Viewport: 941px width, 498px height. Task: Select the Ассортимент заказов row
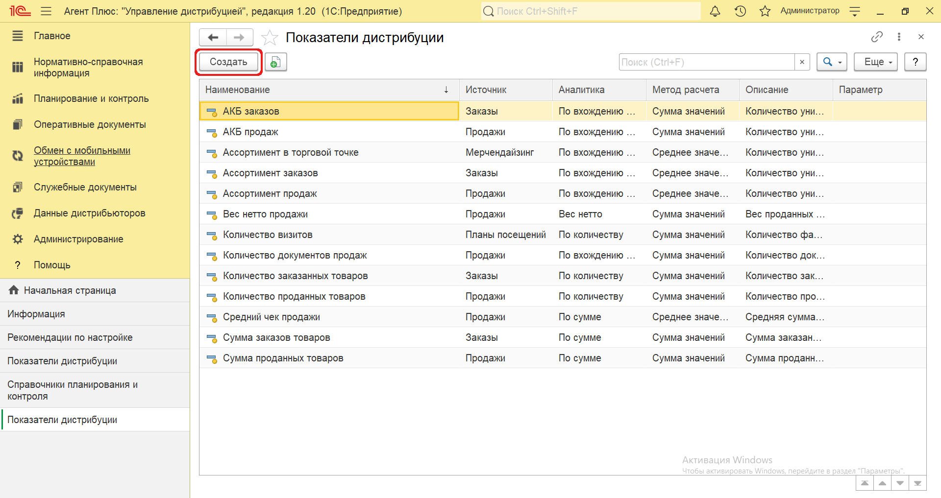pos(563,173)
